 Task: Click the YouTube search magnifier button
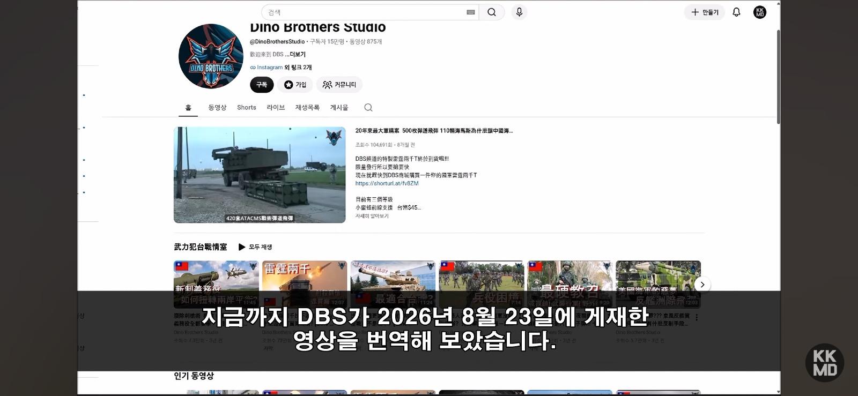click(x=491, y=12)
